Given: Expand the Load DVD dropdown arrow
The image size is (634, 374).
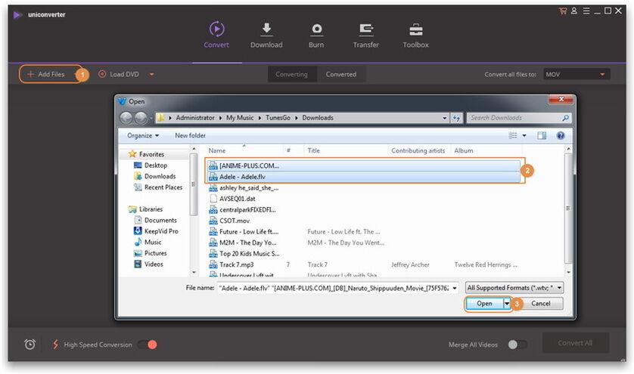Looking at the screenshot, I should click(152, 74).
